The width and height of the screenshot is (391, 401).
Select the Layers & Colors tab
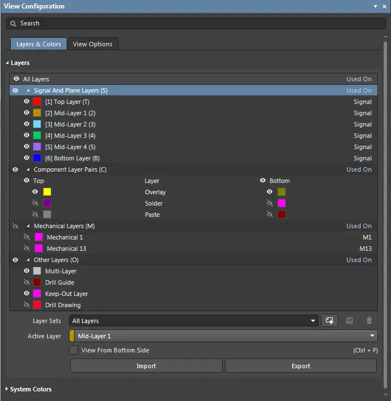(x=38, y=44)
